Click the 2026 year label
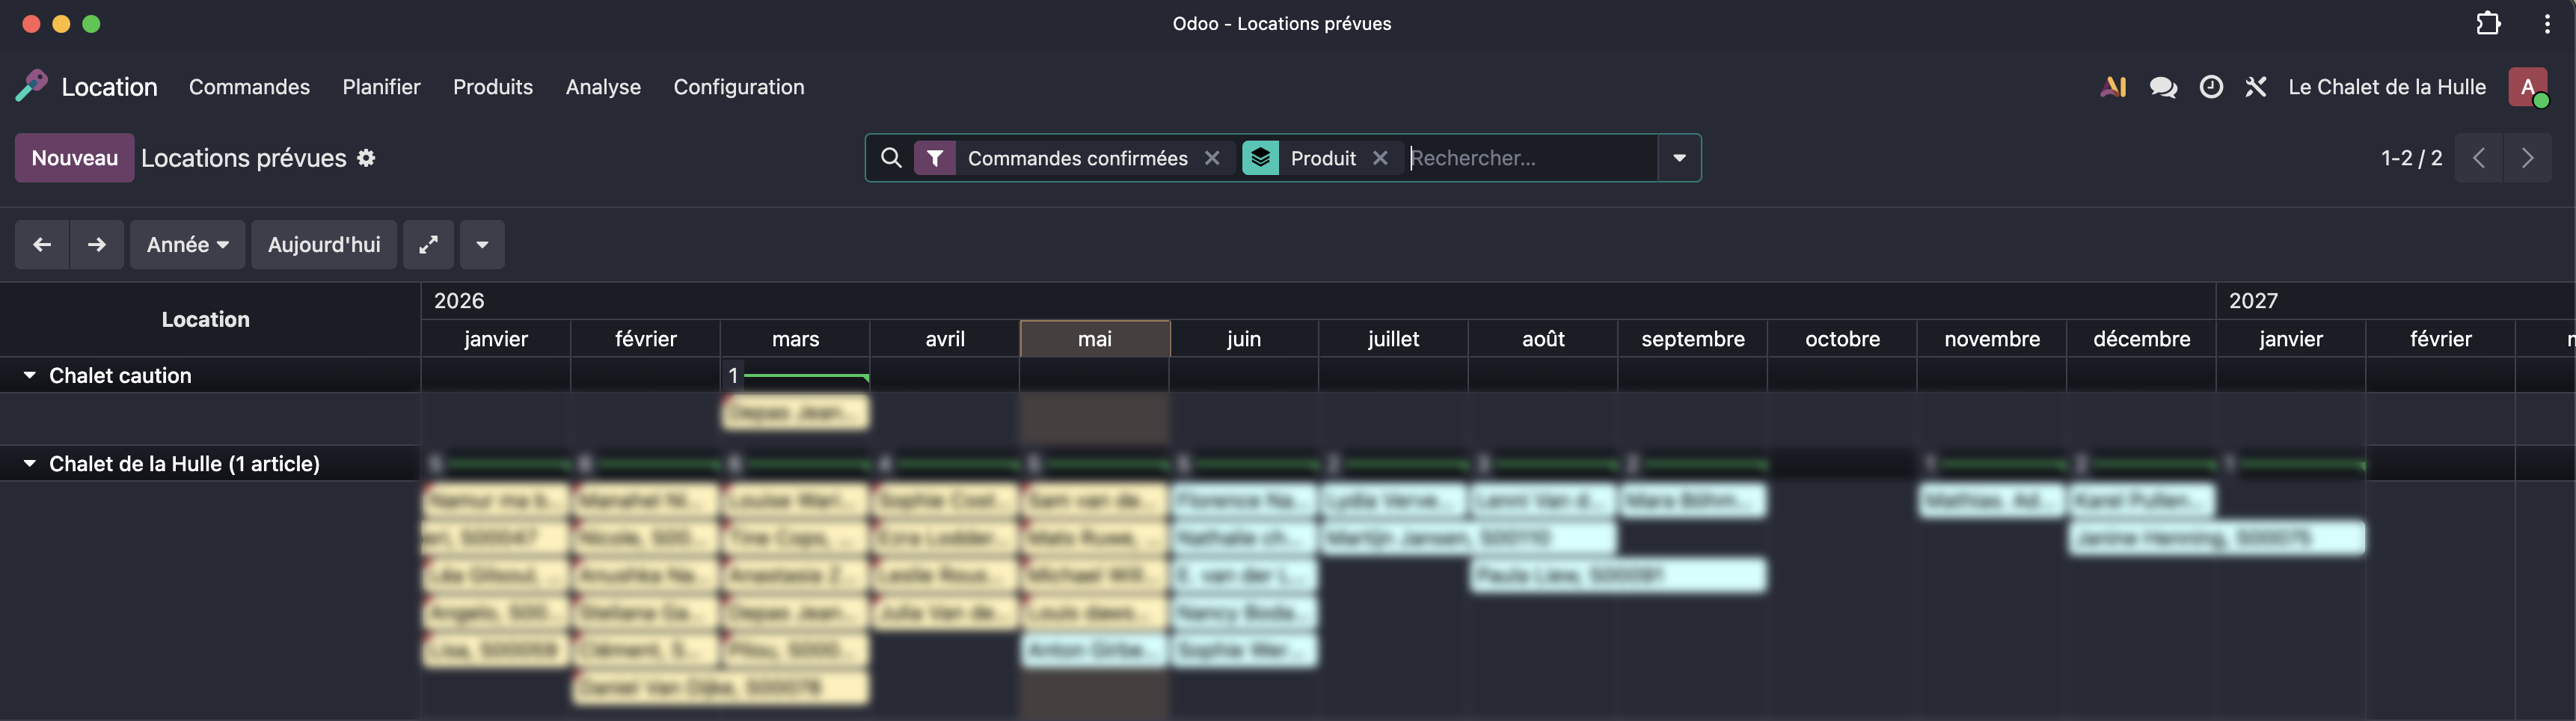 pos(459,301)
